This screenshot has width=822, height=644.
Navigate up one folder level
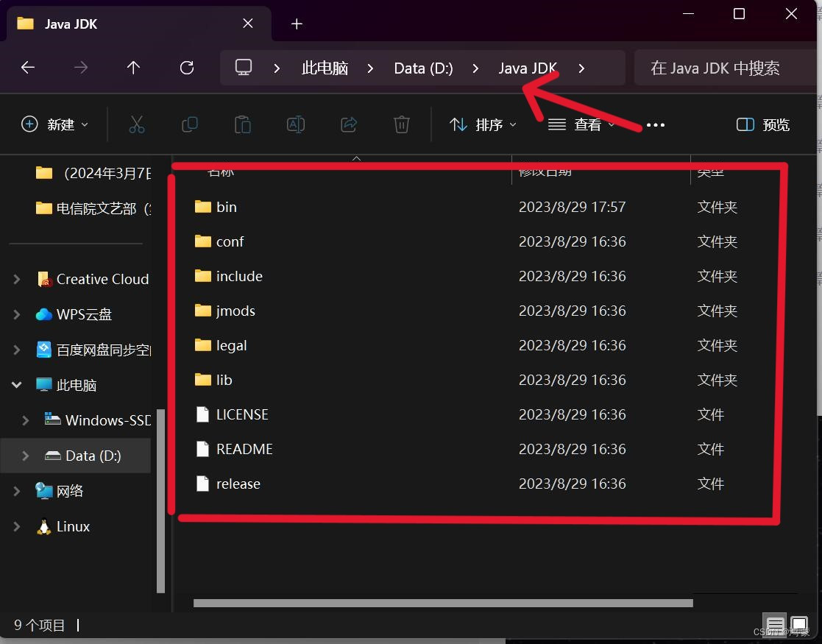(x=133, y=68)
